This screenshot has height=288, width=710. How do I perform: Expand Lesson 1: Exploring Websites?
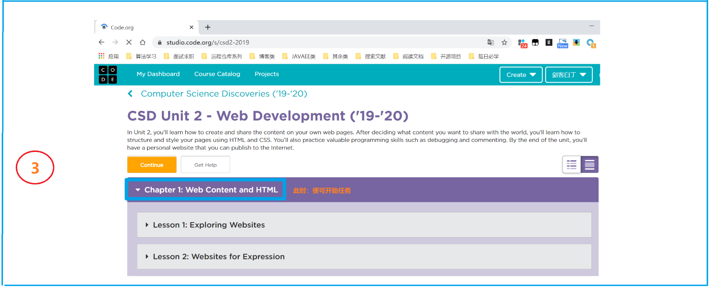(x=364, y=225)
